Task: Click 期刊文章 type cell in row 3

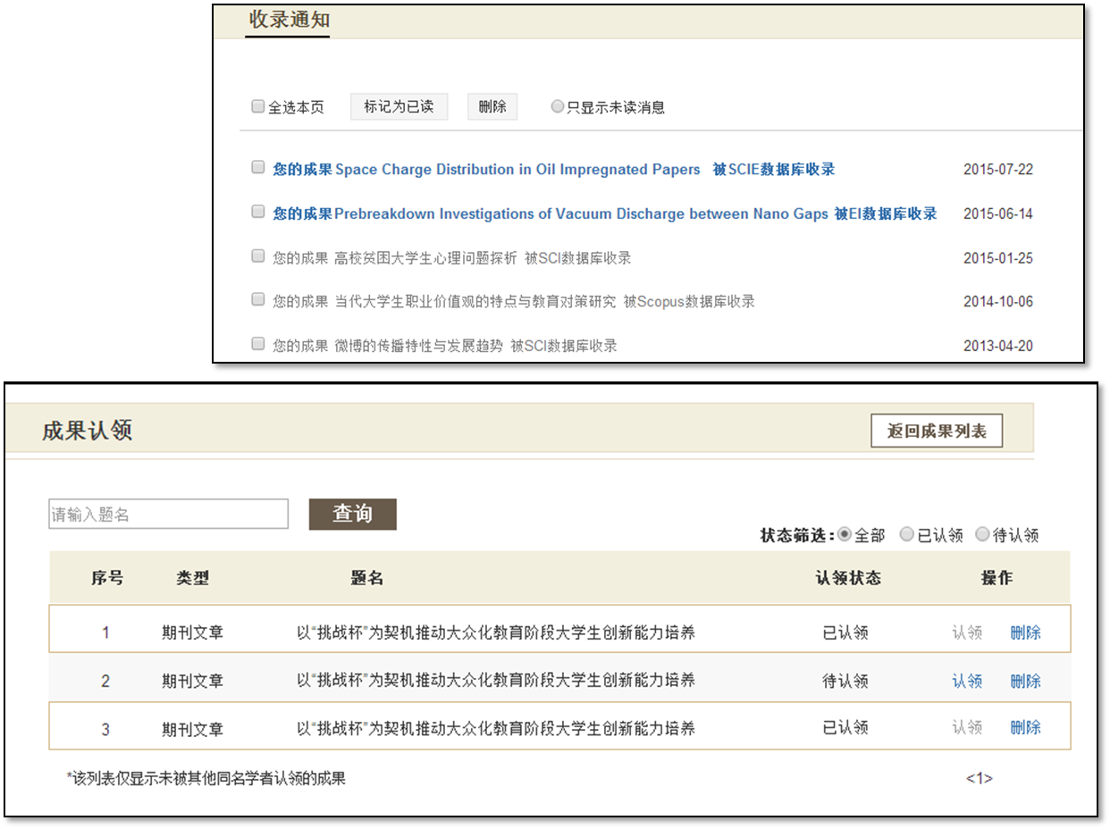Action: [192, 730]
